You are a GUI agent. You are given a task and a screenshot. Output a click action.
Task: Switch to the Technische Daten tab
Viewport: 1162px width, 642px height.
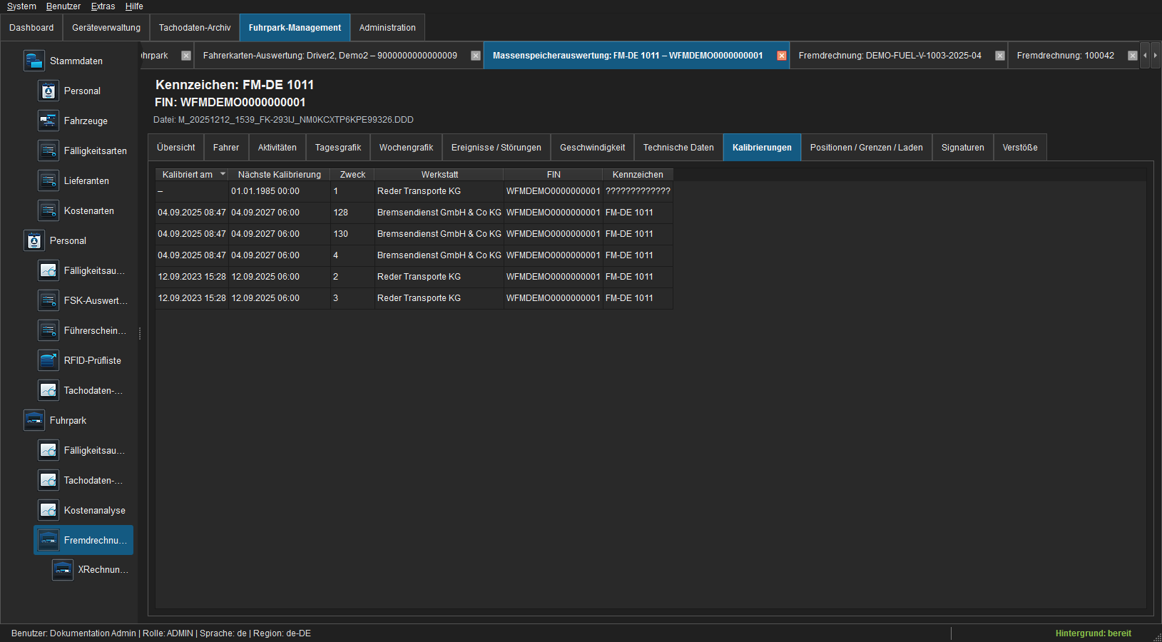pyautogui.click(x=678, y=148)
